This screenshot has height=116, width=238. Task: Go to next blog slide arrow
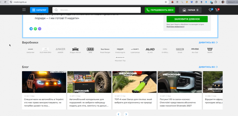[126, 114]
